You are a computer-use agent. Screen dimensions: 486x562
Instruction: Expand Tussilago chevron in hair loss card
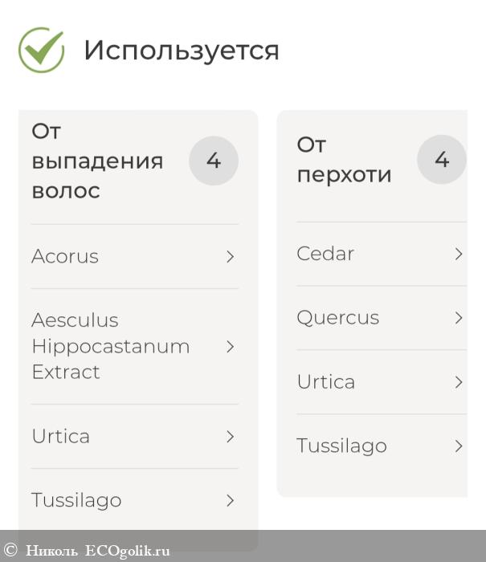[x=231, y=500]
